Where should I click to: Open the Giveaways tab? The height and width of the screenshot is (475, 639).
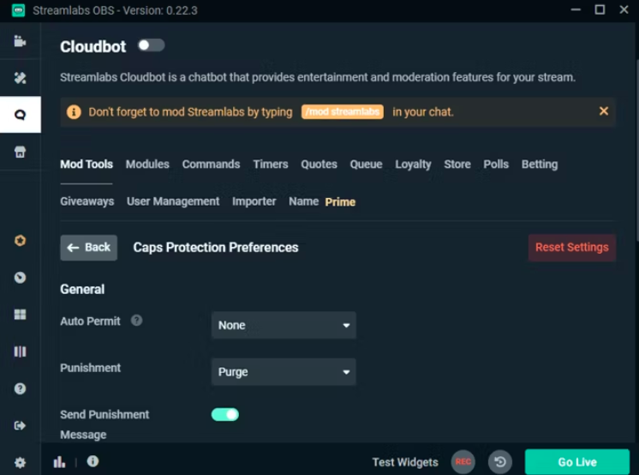(87, 201)
